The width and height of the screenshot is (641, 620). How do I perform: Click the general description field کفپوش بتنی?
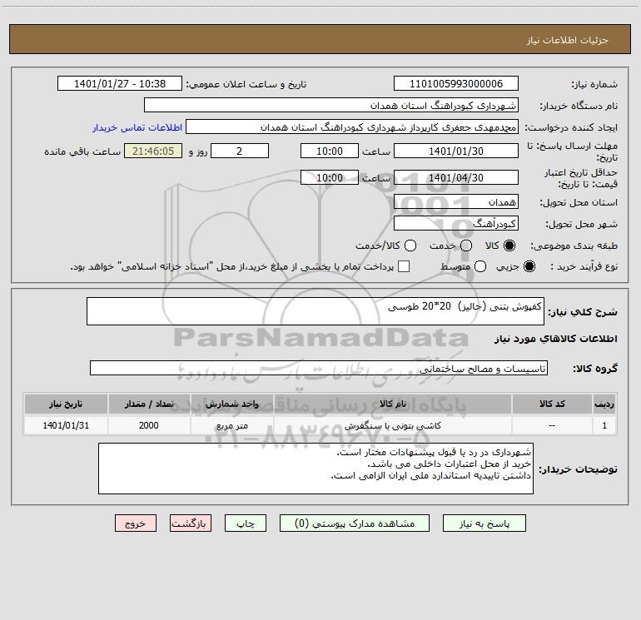point(316,311)
